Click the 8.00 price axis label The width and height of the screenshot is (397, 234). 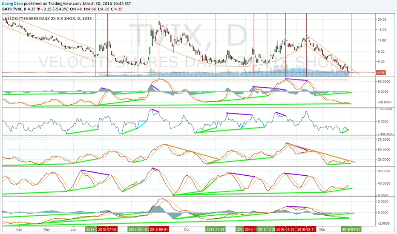click(x=381, y=51)
